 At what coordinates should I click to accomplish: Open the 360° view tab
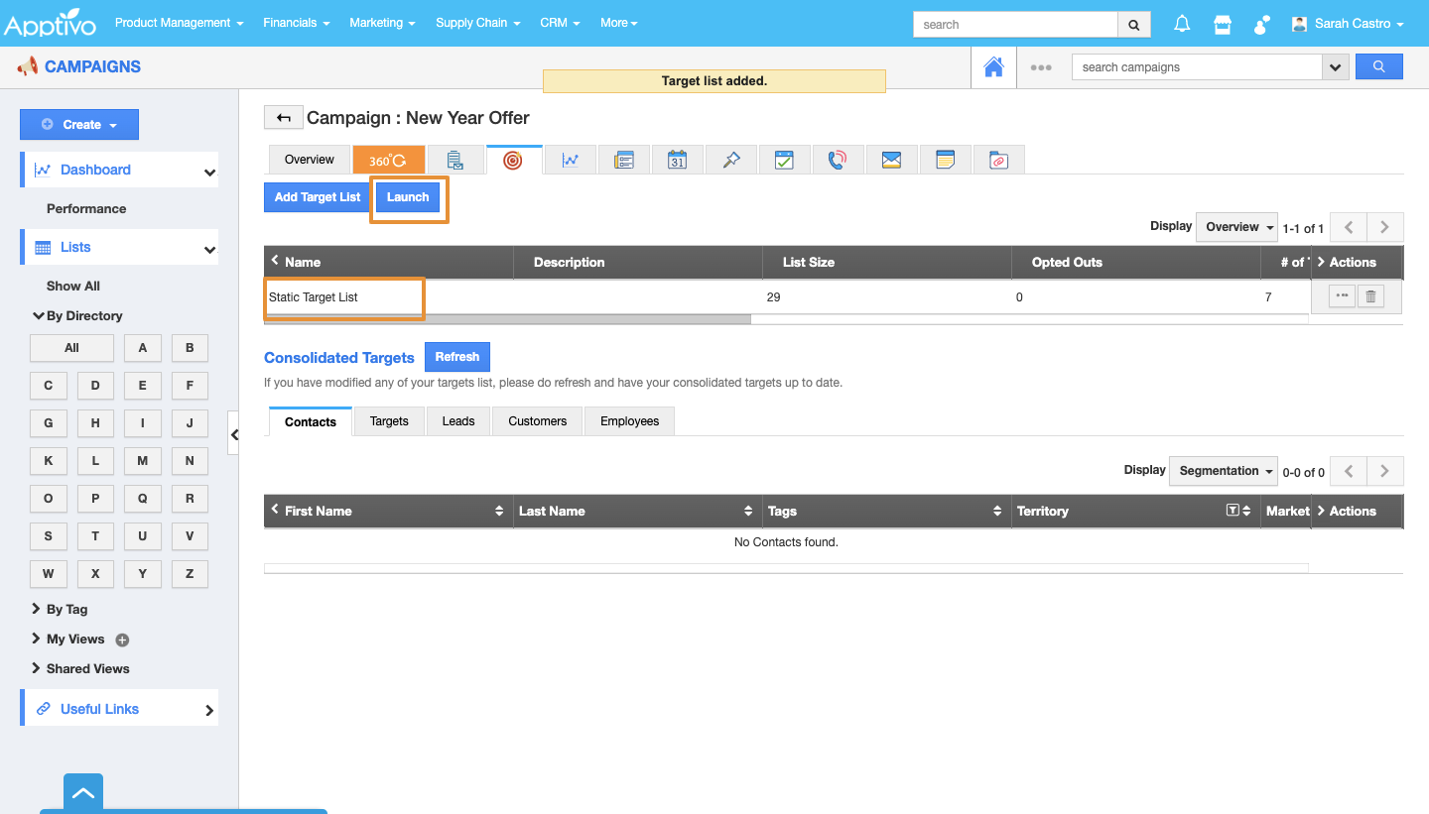tap(388, 160)
